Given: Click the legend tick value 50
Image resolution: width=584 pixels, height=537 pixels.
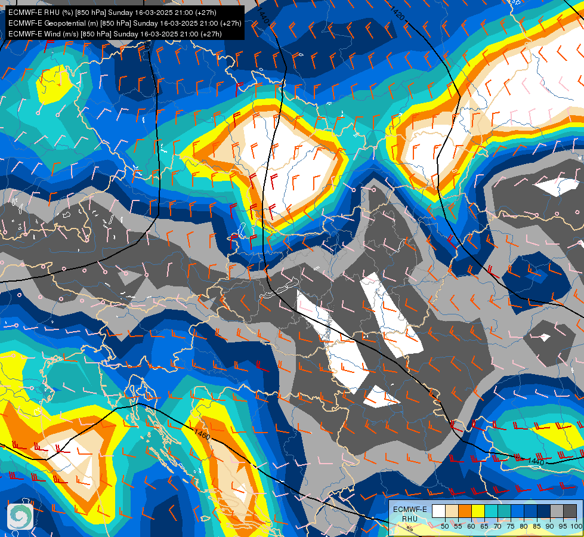Looking at the screenshot, I should click(444, 526).
